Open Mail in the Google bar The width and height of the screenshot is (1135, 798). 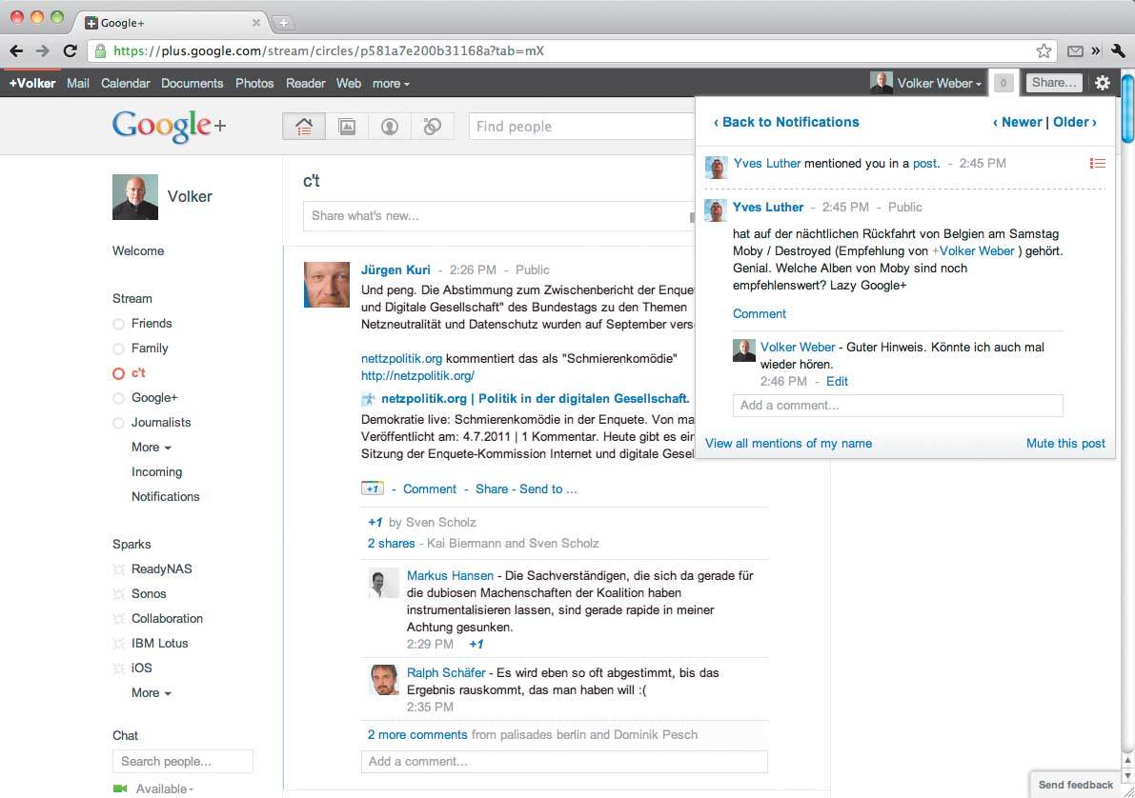tap(77, 83)
